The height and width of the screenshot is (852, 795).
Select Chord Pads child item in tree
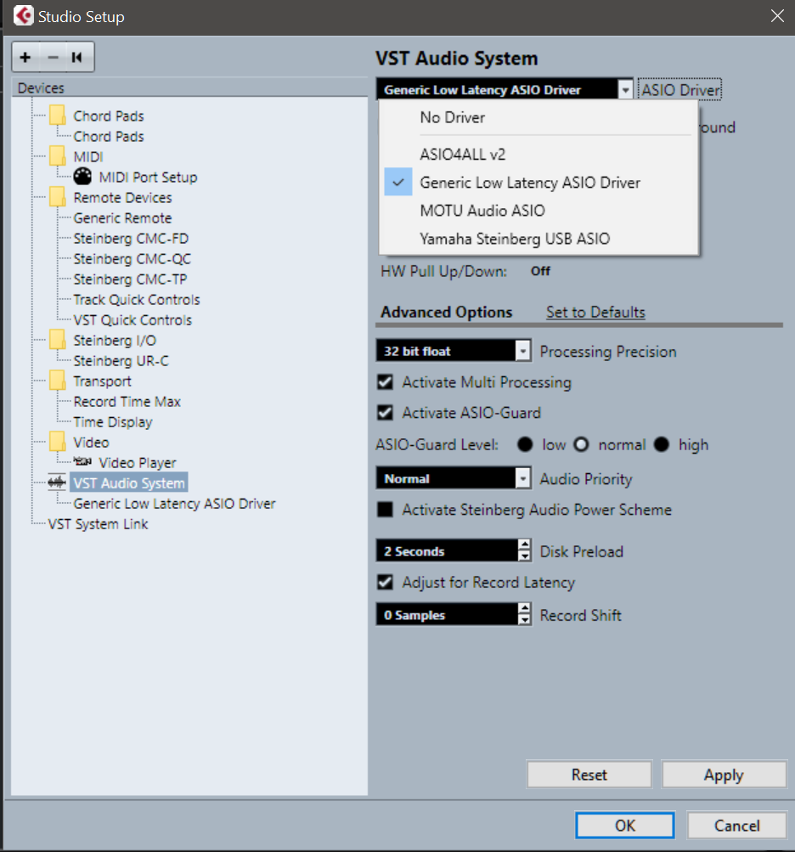tap(109, 137)
